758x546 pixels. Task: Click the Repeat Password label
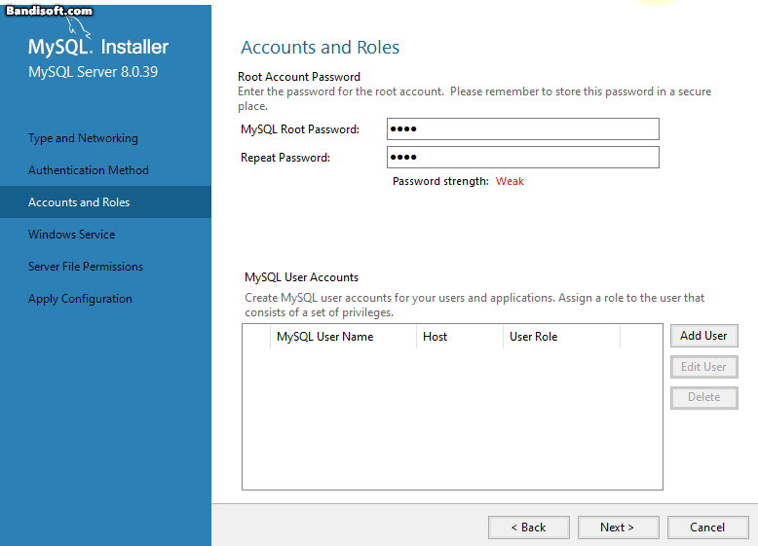pyautogui.click(x=285, y=158)
